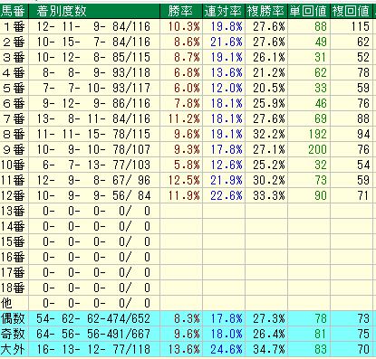Click record 10- 9- 9- 56/ 84
Screen dimensions: 376x359
click(93, 196)
